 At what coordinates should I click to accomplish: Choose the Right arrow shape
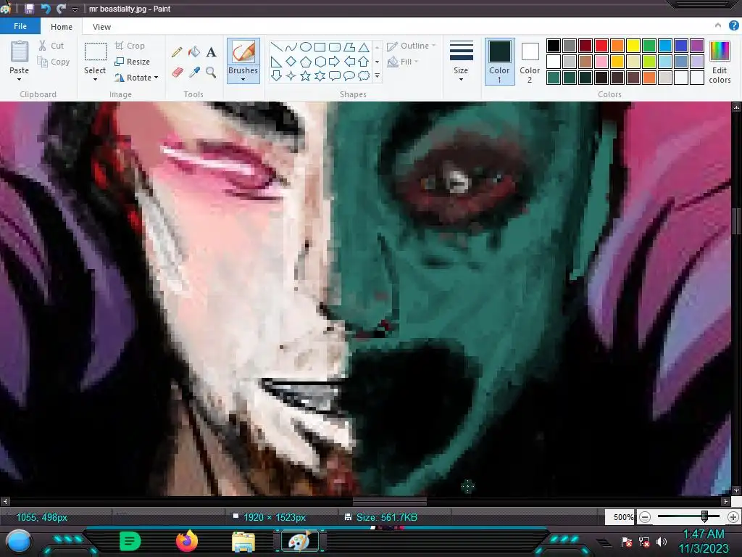pos(335,62)
